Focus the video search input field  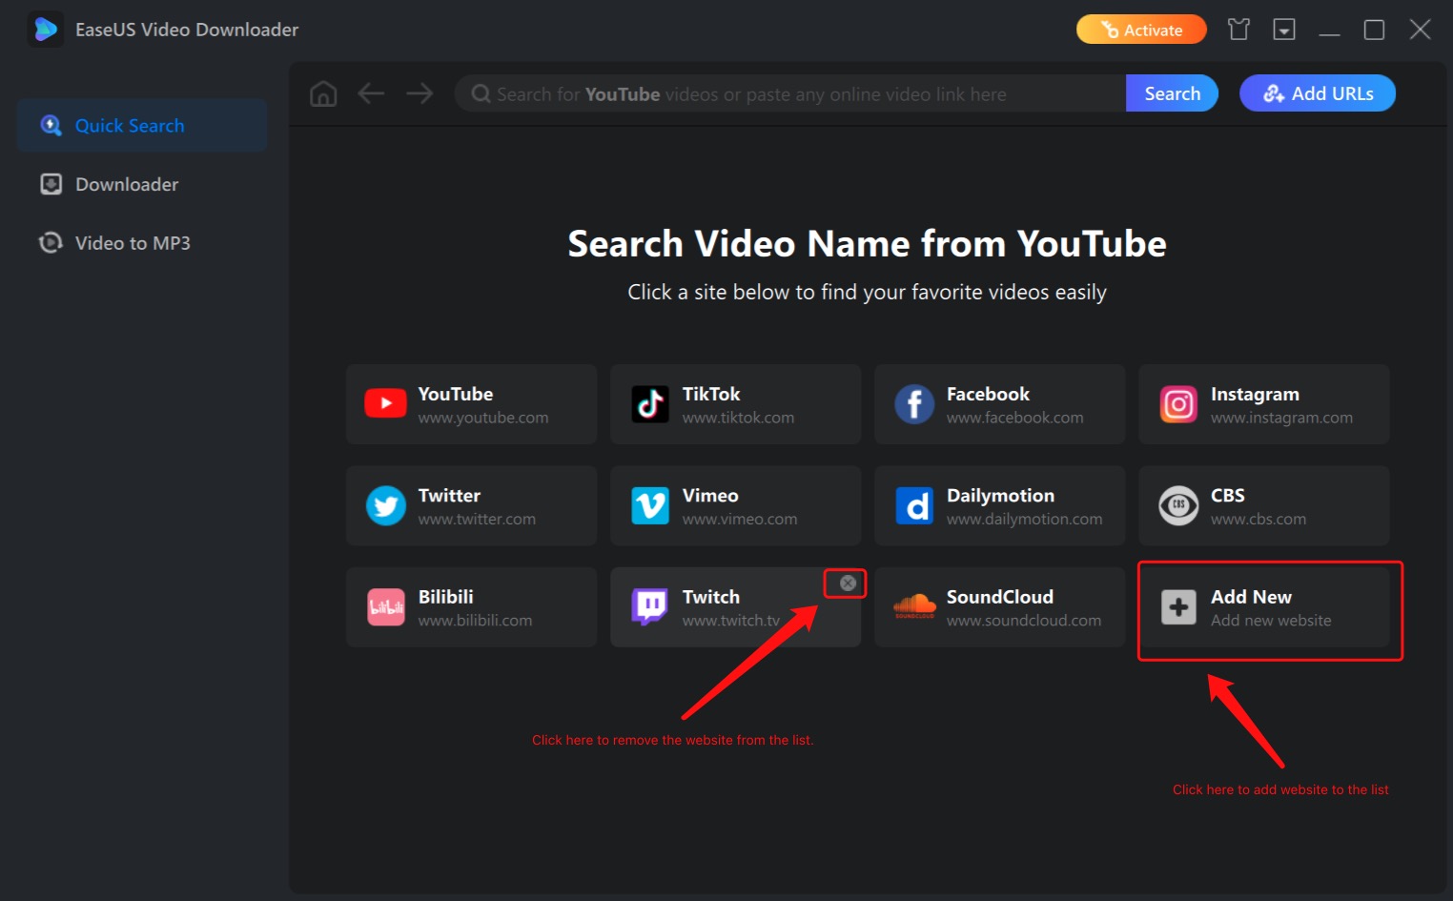(x=790, y=93)
